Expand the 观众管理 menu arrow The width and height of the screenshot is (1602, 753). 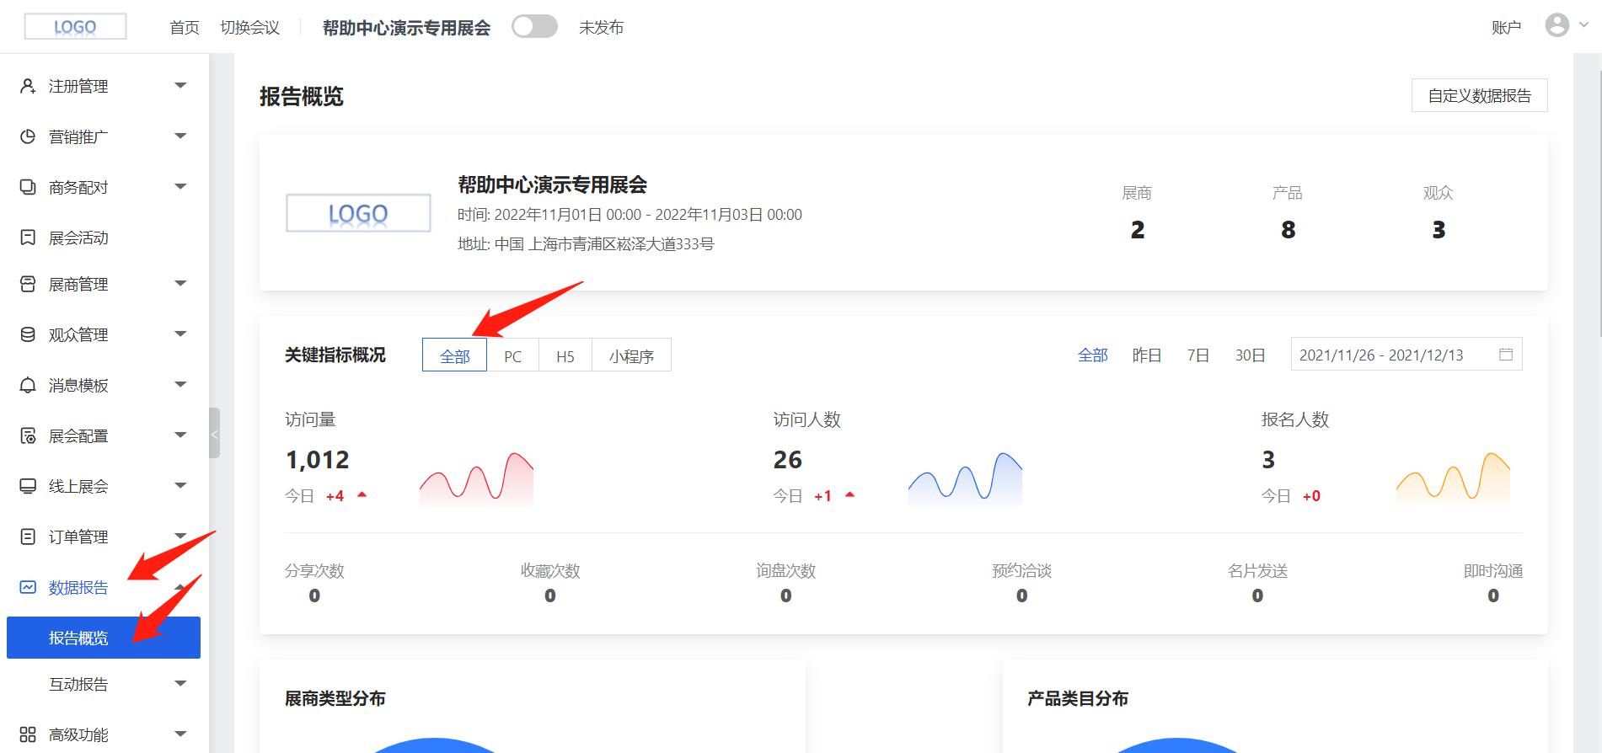(180, 334)
